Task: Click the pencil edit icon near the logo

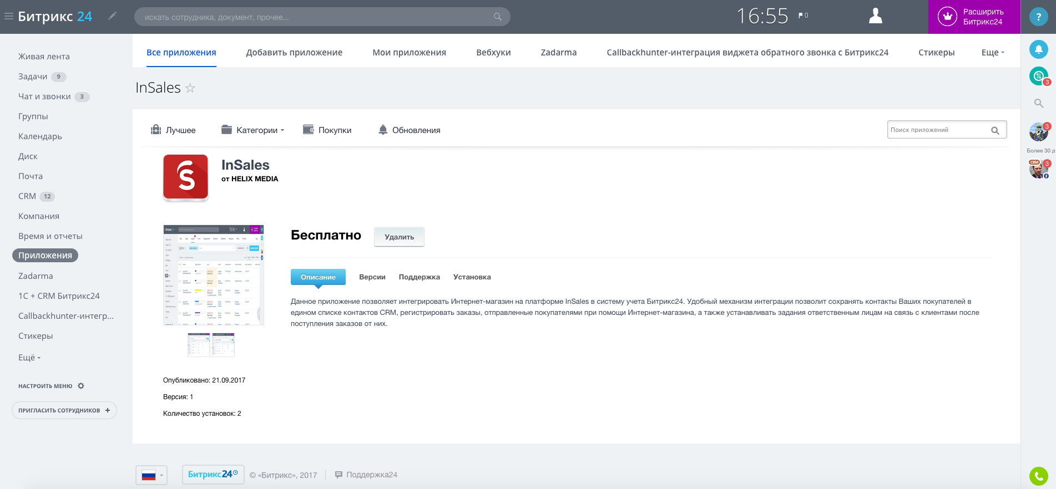Action: 113,16
